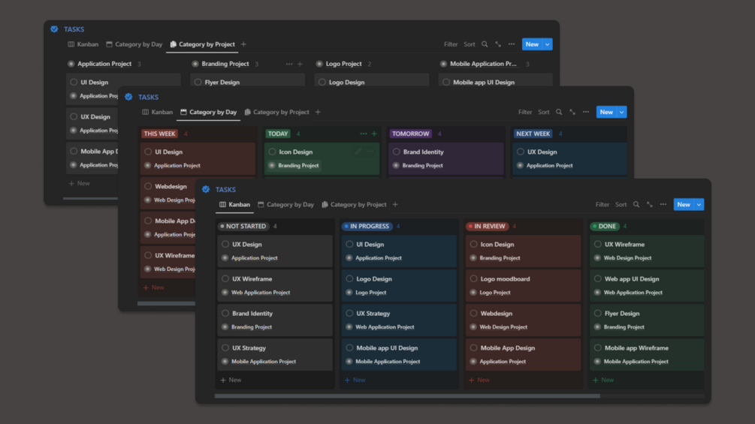This screenshot has width=755, height=424.
Task: Check off UX Wireframe in NOT STARTED column
Action: coord(225,279)
